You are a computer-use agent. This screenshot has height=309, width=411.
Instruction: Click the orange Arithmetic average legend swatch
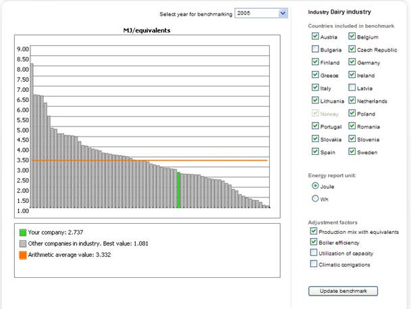pyautogui.click(x=23, y=255)
